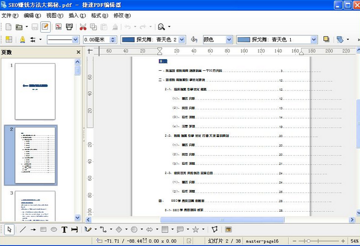Click the Paste clipboard icon

pos(104,27)
